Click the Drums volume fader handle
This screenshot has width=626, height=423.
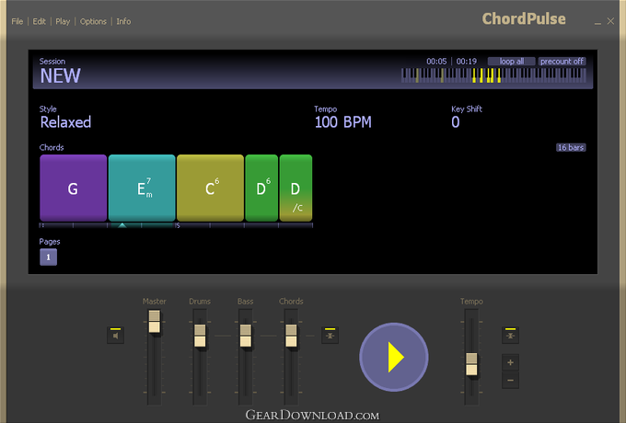pos(200,336)
